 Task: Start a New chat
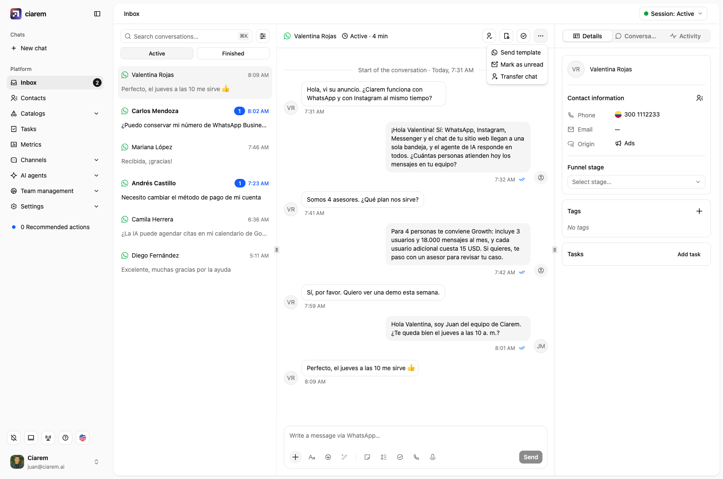click(x=55, y=48)
